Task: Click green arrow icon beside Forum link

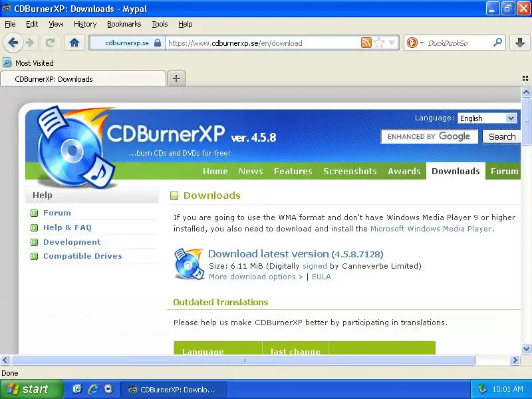Action: tap(35, 213)
